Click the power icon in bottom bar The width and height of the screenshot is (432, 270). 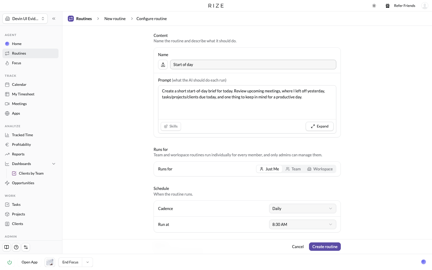(x=10, y=262)
